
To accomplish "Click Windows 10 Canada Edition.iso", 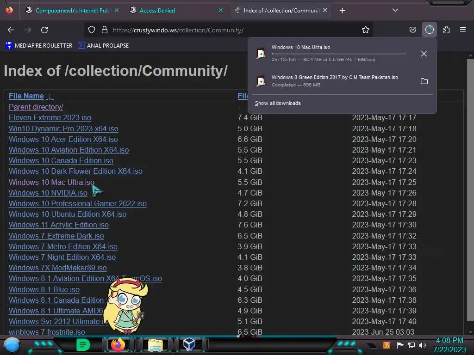I will 61,160.
